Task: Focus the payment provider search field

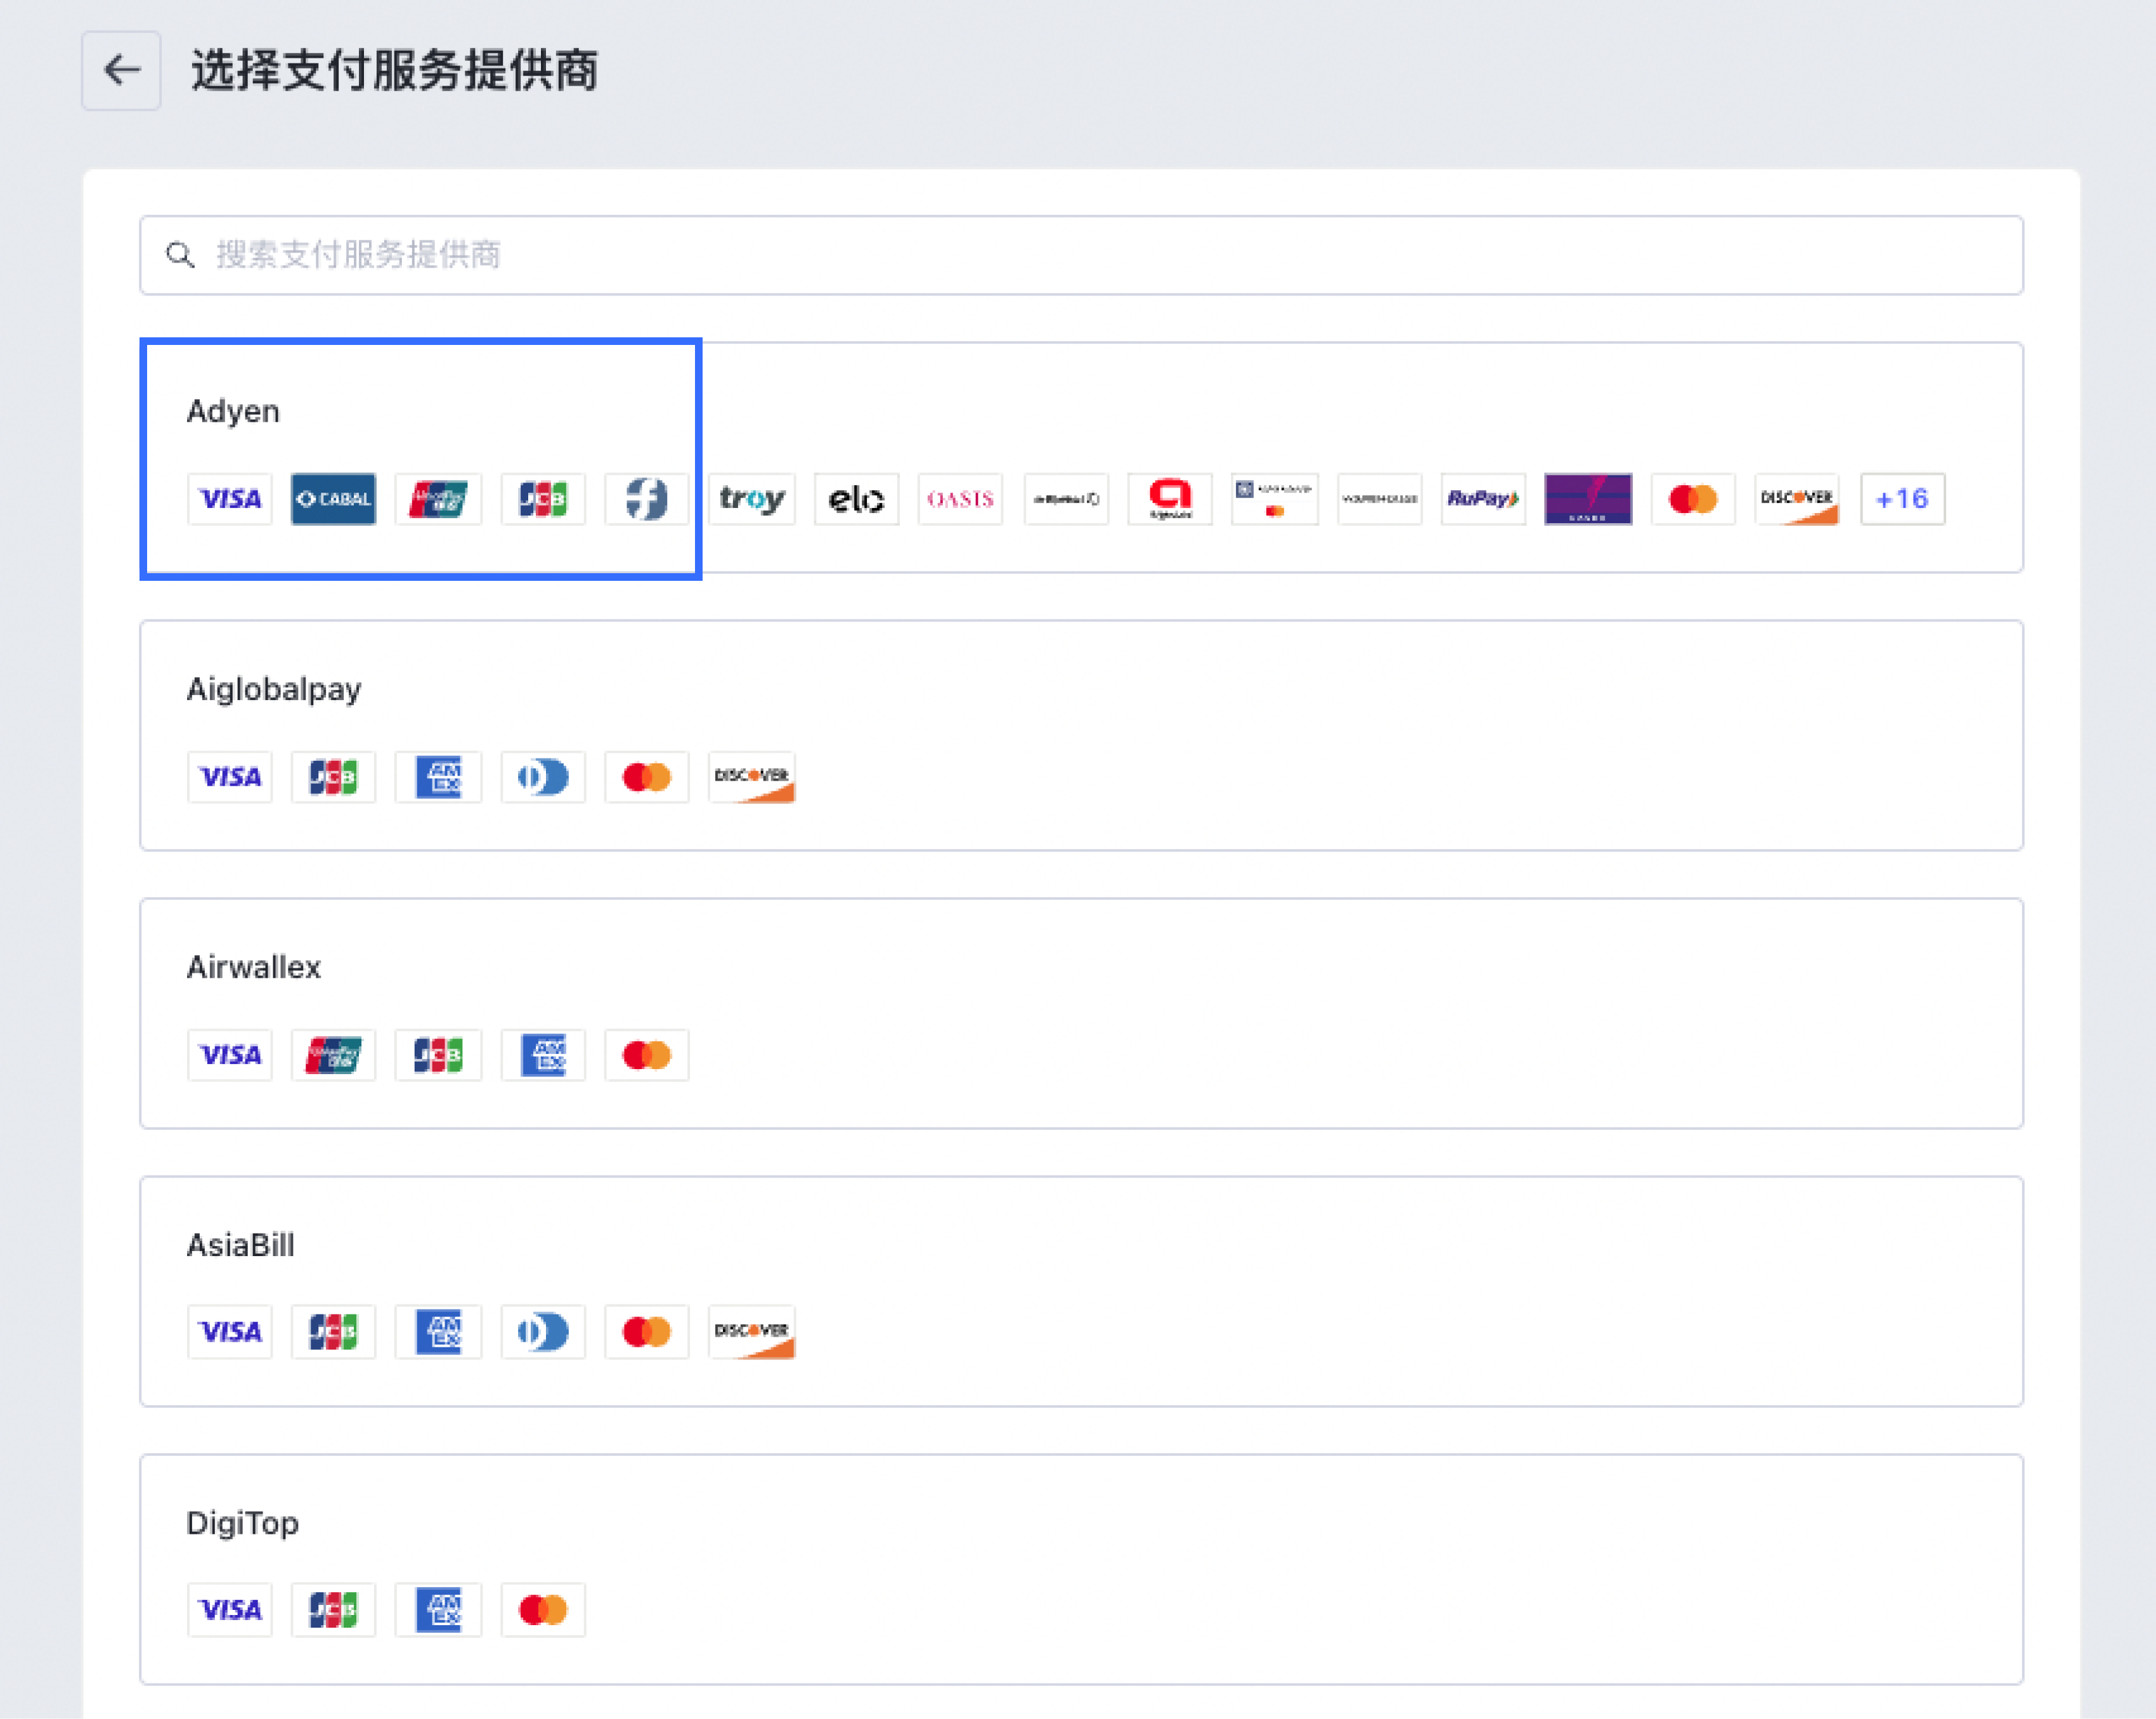Action: click(x=1080, y=255)
